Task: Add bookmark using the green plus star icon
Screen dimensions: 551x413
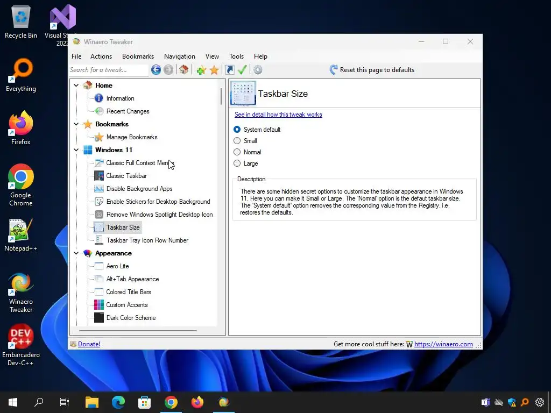Action: pyautogui.click(x=201, y=70)
